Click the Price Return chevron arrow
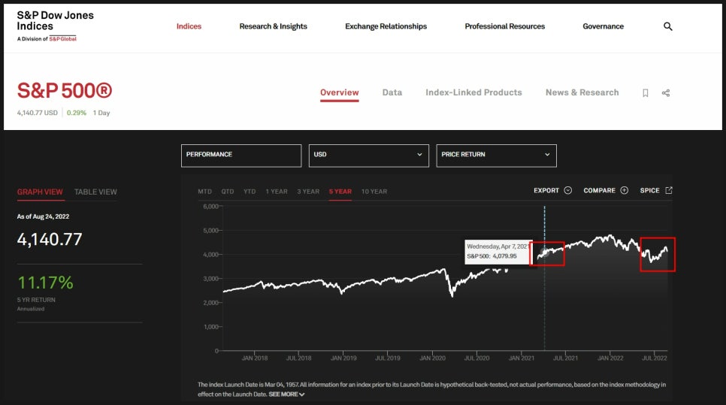726x405 pixels. 547,155
